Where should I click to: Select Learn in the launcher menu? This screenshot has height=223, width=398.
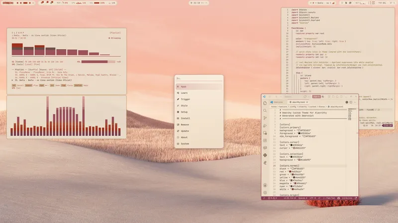[199, 93]
